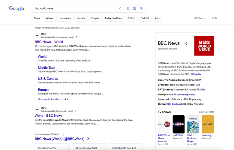234x150 pixels.
Task: Click the Boxer TV Access (Sweden) line
Action: 179,80
